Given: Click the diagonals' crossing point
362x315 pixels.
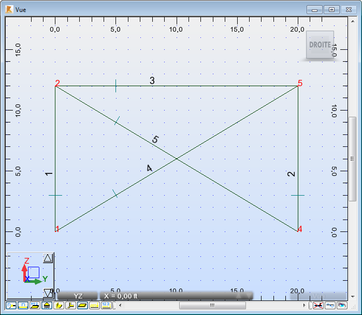Looking at the screenshot, I should 177,159.
